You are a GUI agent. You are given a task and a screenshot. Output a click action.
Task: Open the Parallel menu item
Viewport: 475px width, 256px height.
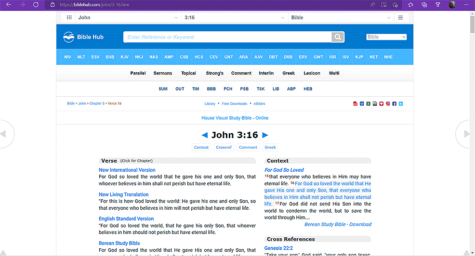(138, 73)
